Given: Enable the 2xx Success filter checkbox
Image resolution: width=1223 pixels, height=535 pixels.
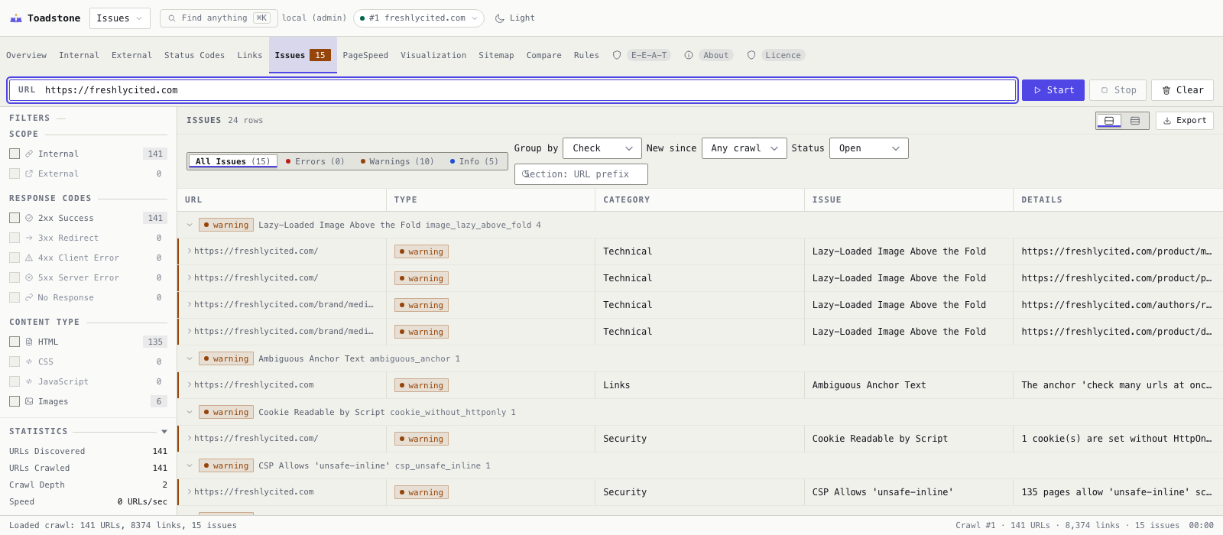Looking at the screenshot, I should pos(15,218).
